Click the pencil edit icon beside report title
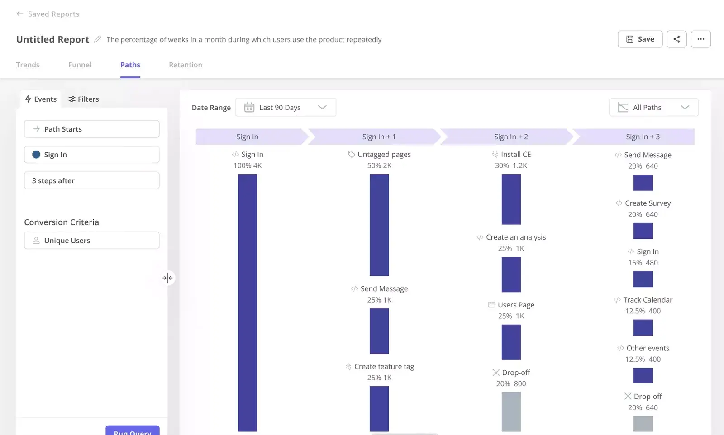Screen dimensions: 724x435 coord(97,39)
